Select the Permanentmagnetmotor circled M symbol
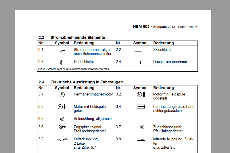Viewport: 230px width, 153px height. tap(62, 94)
